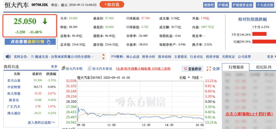
Task: Switch to 经纪队列 tab
Action: click(263, 67)
